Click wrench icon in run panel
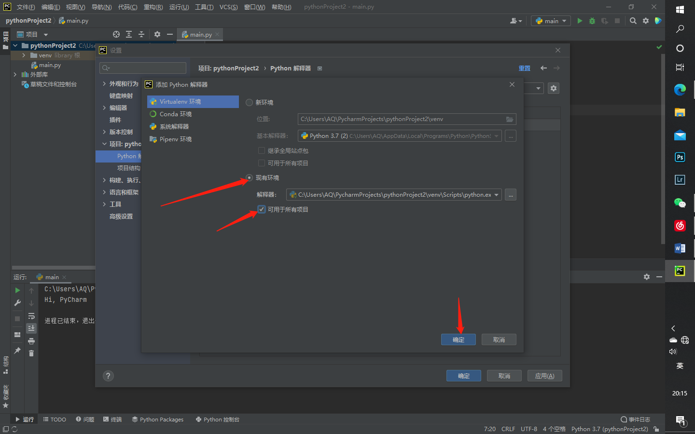 pyautogui.click(x=17, y=303)
